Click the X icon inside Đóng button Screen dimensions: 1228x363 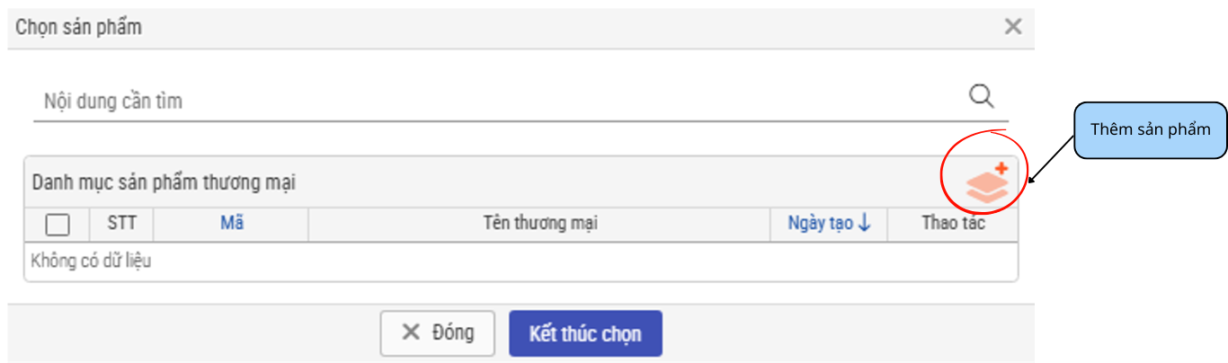(x=411, y=332)
